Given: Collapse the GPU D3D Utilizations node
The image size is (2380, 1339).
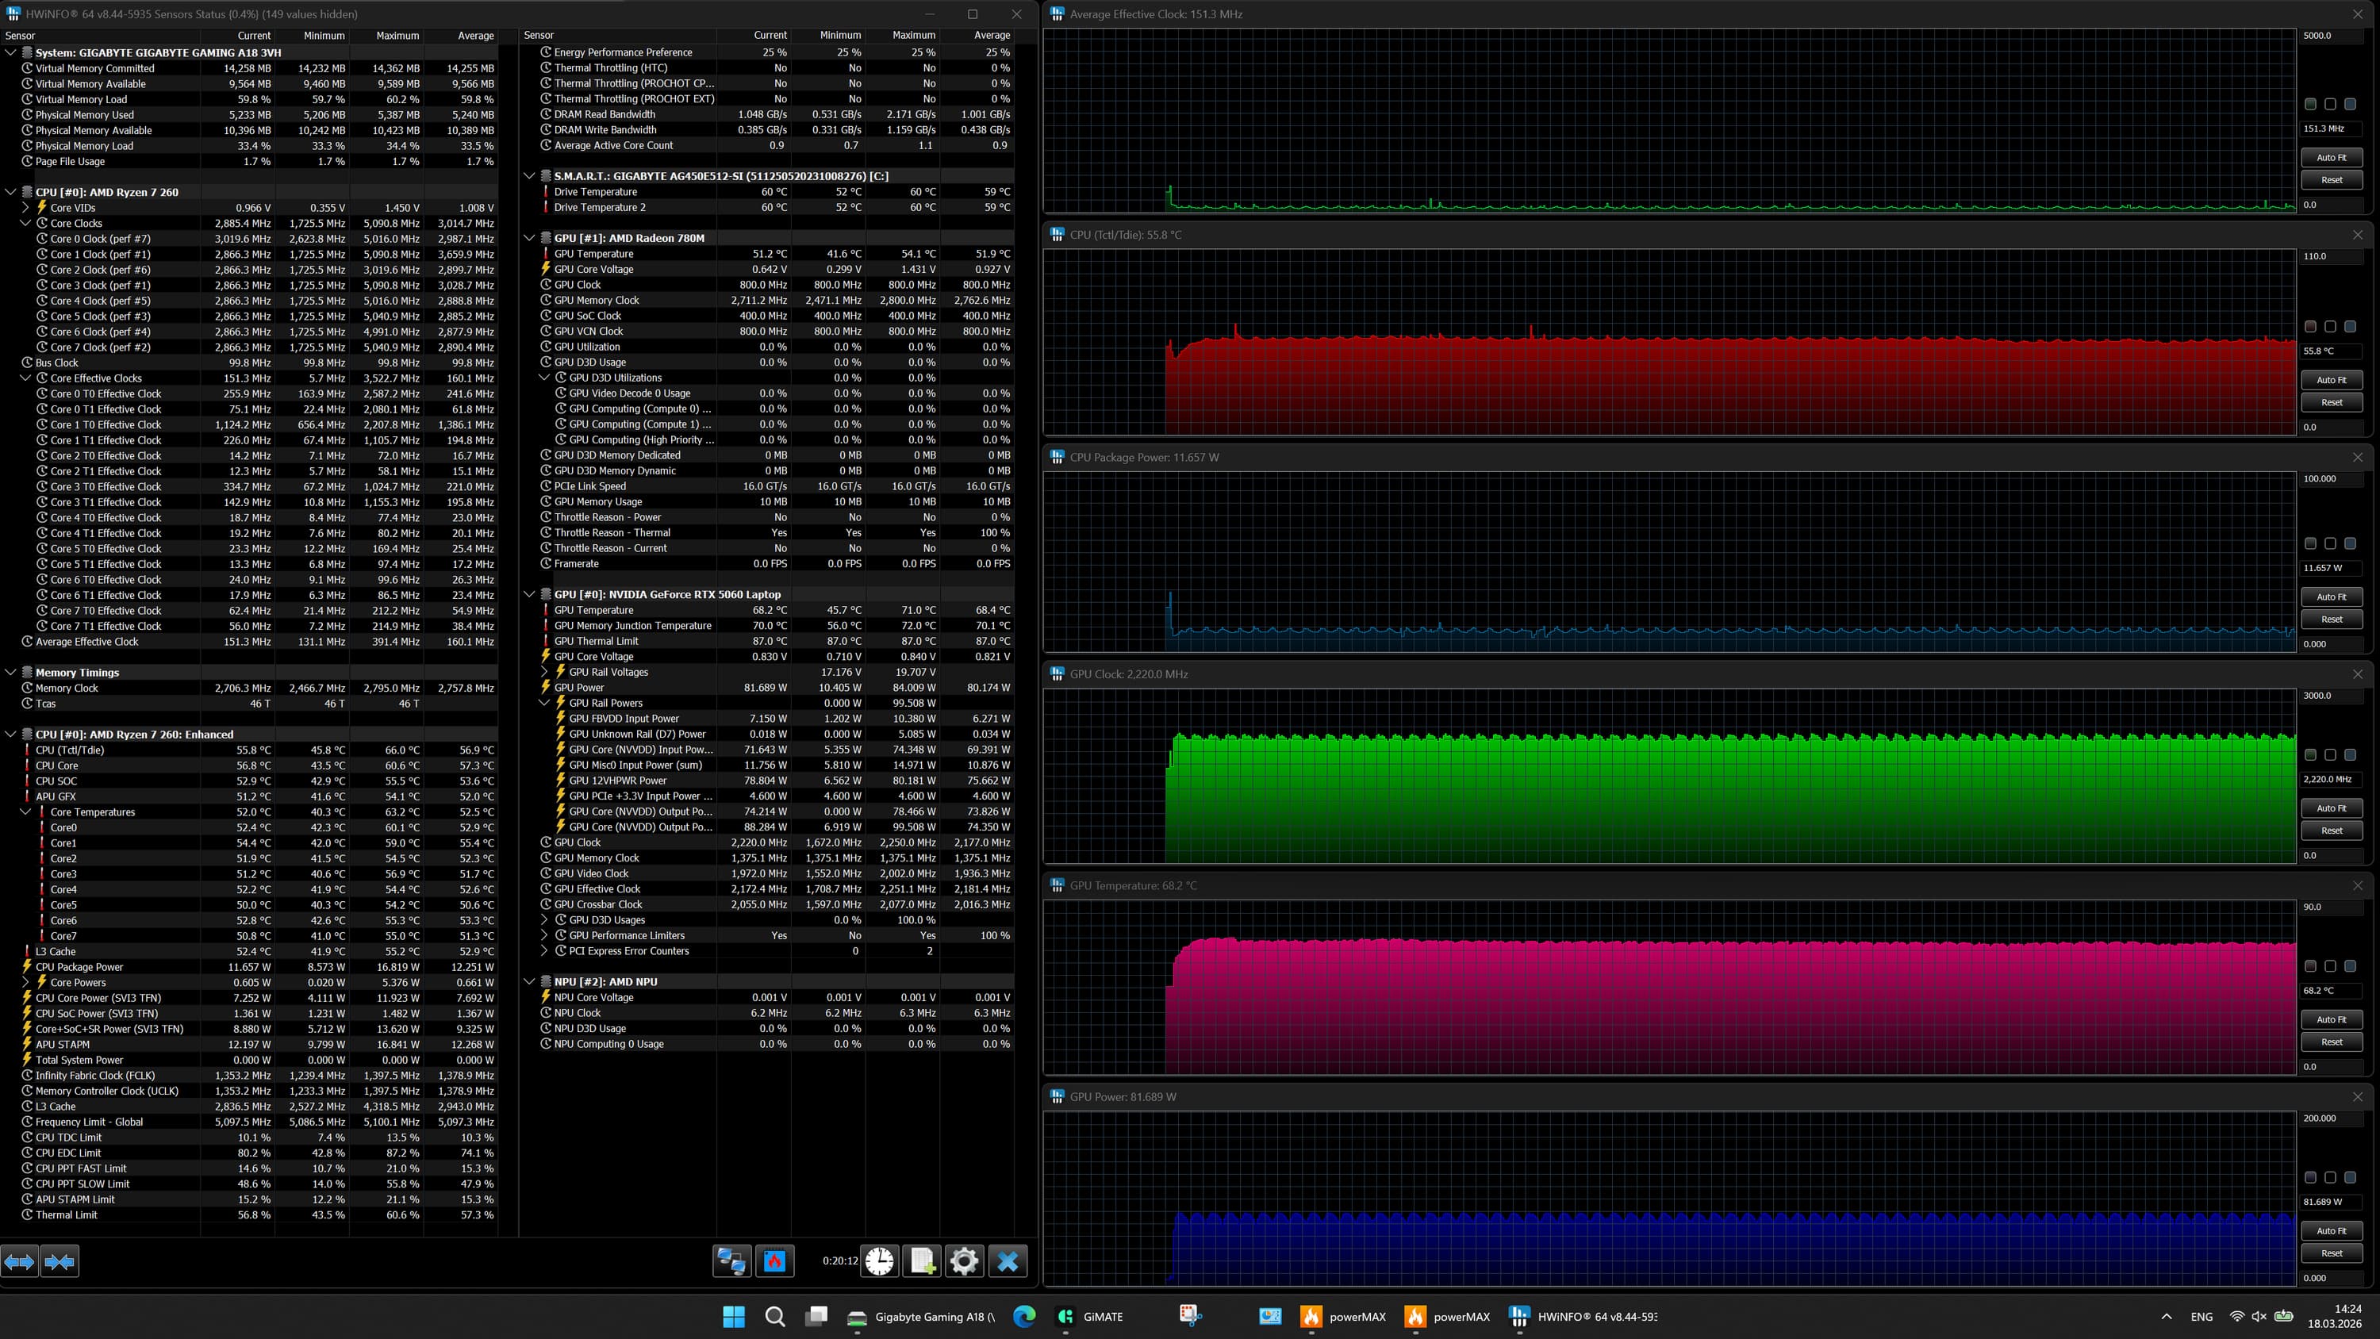Looking at the screenshot, I should click(x=544, y=378).
